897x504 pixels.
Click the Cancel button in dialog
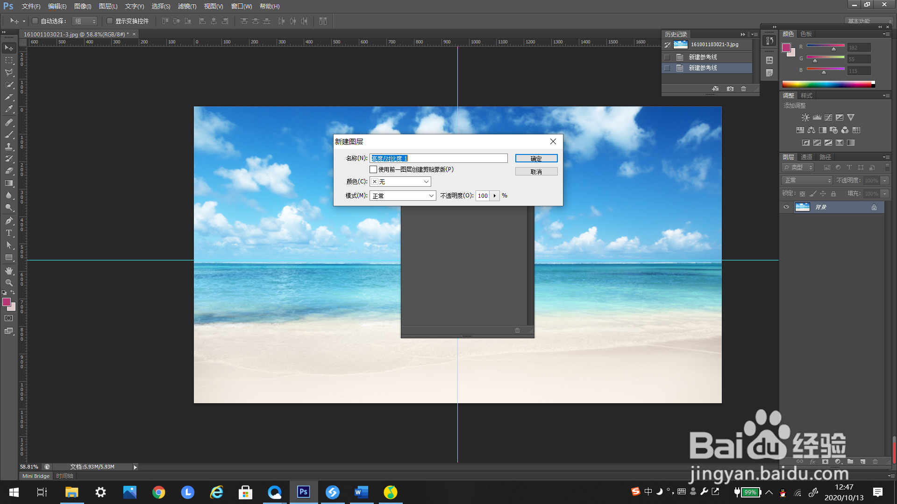pos(536,172)
